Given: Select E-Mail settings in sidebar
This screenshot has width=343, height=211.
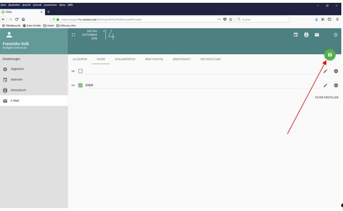Looking at the screenshot, I should [34, 100].
